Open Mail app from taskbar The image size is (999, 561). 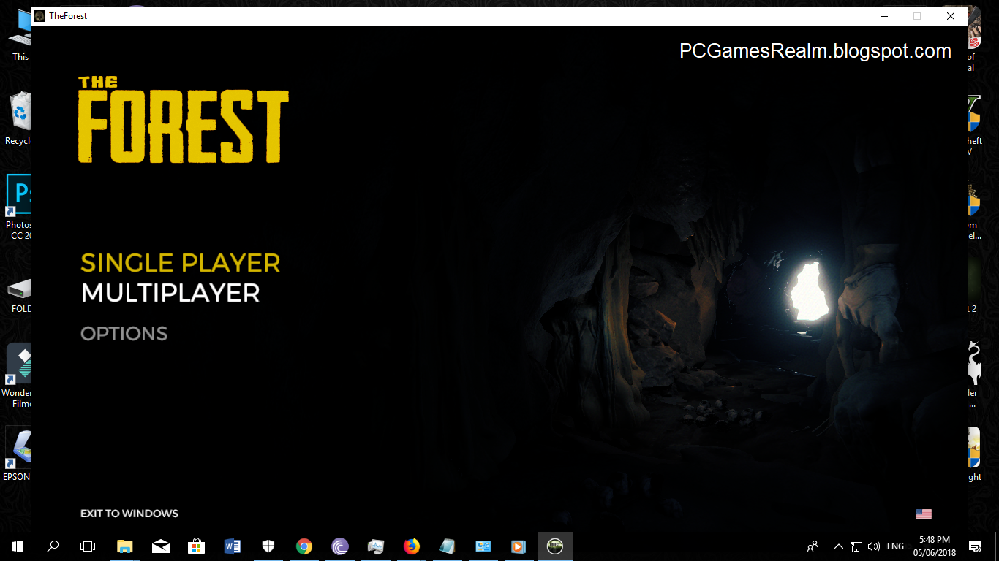[161, 546]
